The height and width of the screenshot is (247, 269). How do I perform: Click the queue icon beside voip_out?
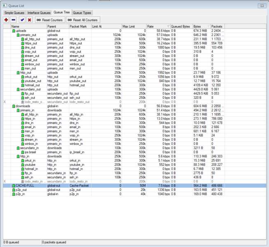pos(23,52)
